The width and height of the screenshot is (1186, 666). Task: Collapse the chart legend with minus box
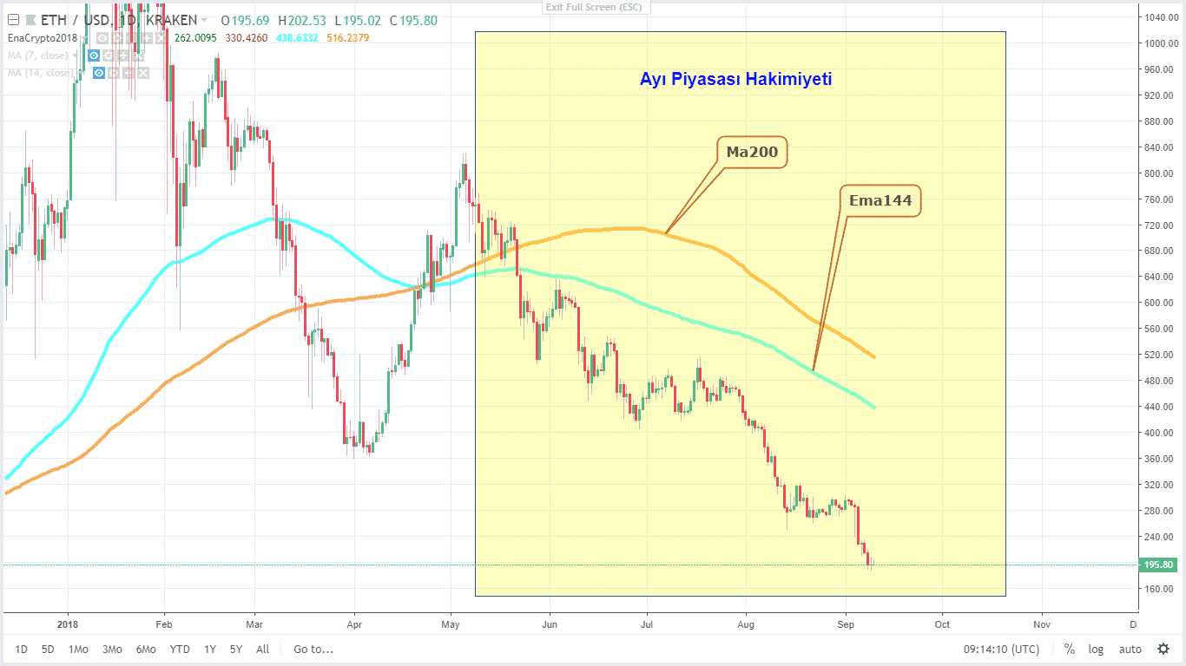(x=13, y=20)
